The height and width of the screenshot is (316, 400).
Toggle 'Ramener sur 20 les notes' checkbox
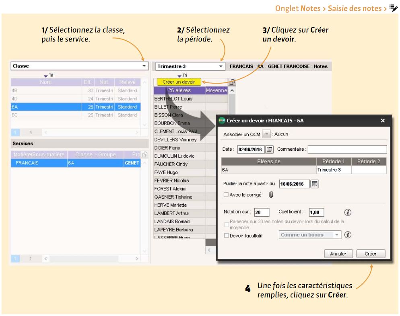point(226,224)
